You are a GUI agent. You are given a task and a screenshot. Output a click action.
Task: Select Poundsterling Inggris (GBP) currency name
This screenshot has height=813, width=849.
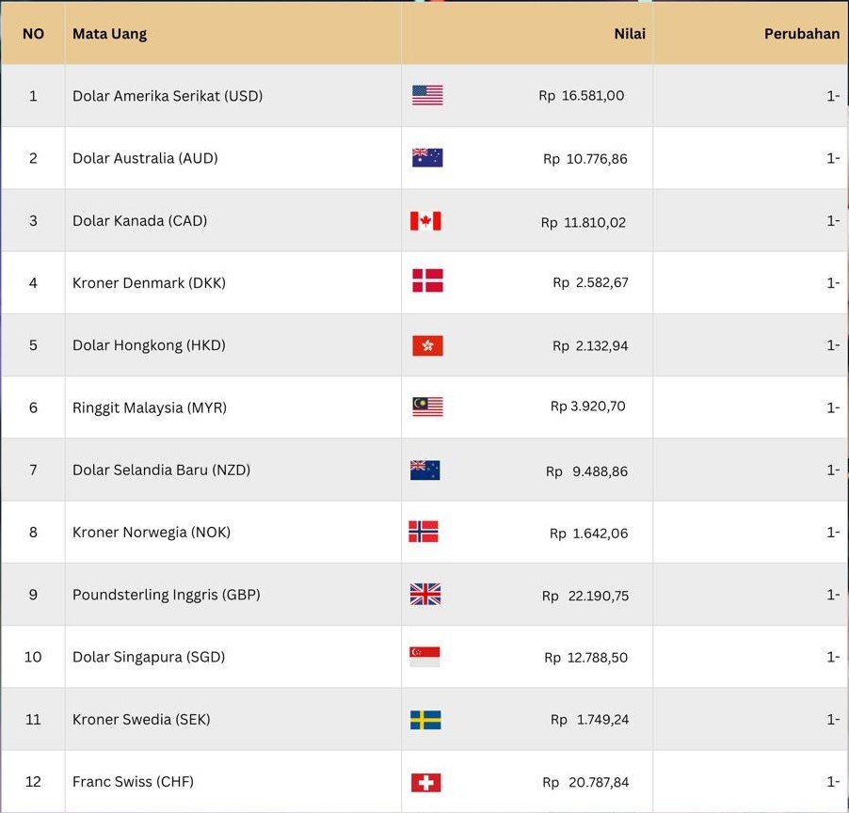(167, 595)
